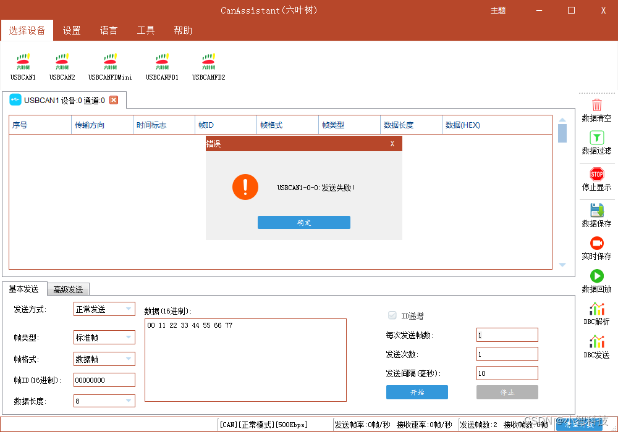This screenshot has height=432, width=618.
Task: Select the USBCANFDMini device
Action: pyautogui.click(x=109, y=65)
